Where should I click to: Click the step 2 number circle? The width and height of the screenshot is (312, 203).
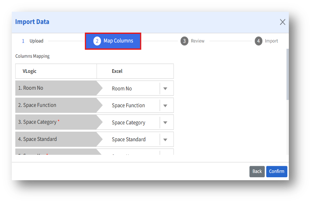click(97, 41)
